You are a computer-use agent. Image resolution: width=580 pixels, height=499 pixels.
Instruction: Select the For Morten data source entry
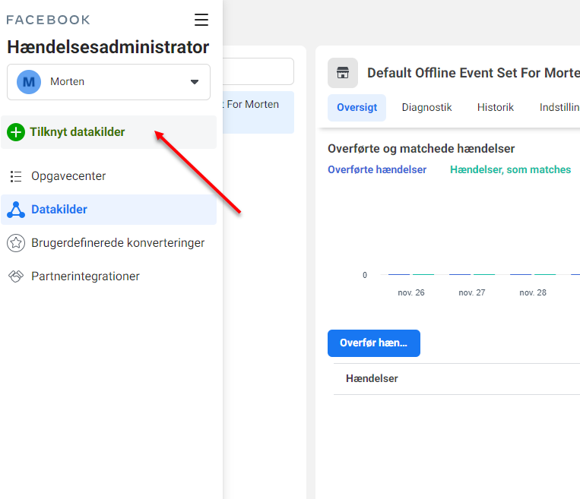[x=258, y=112]
